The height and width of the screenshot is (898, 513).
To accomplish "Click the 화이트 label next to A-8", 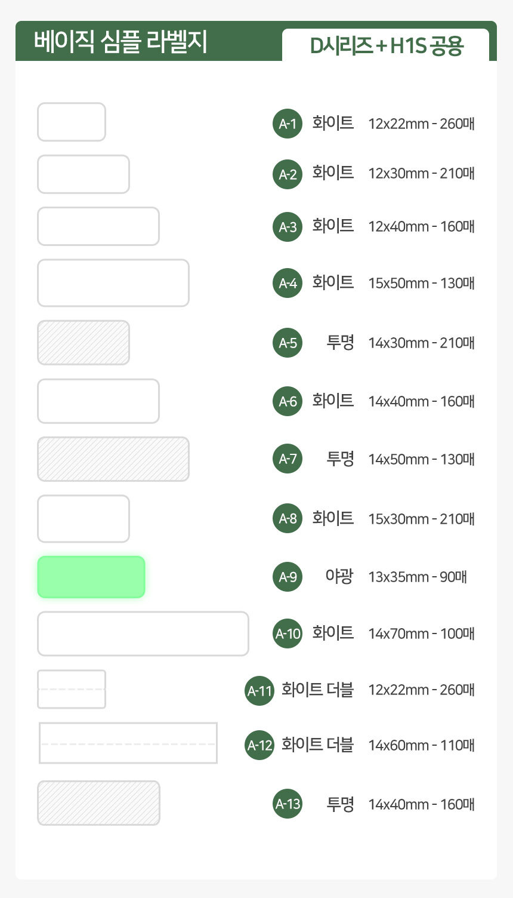I will (333, 518).
